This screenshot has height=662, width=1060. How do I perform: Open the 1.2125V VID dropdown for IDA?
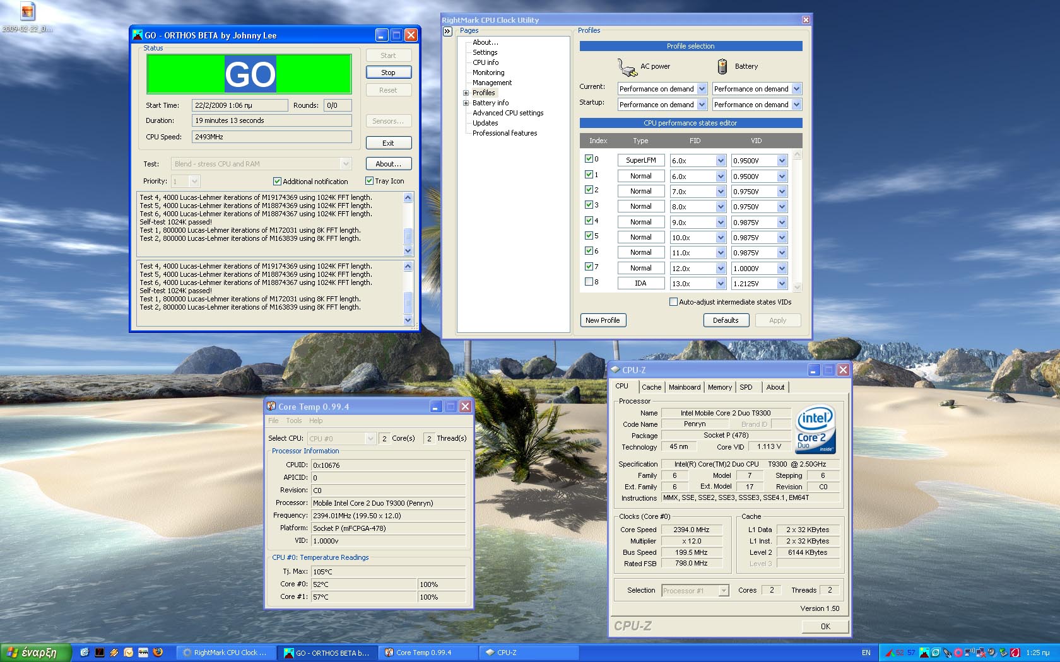[782, 284]
